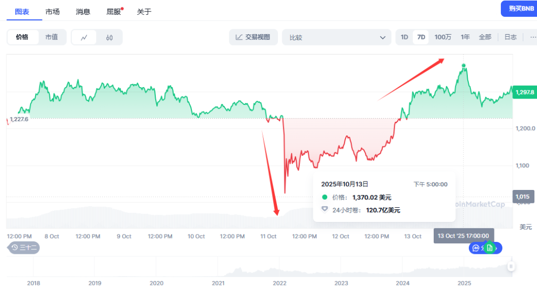The height and width of the screenshot is (298, 537).
Task: Open the 市场 markets tab
Action: [52, 12]
